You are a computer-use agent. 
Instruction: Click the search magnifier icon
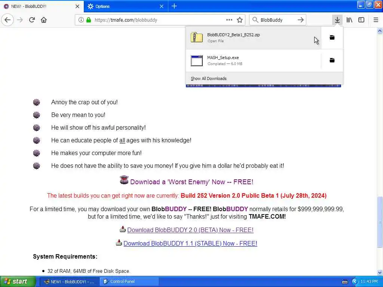tap(255, 20)
